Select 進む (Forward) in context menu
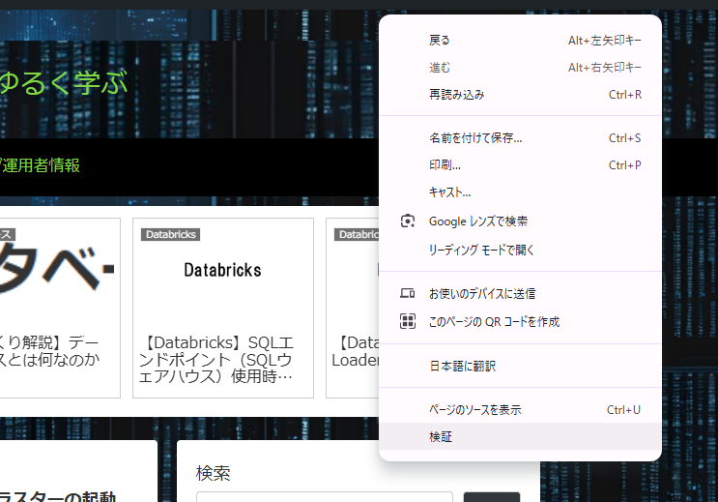This screenshot has width=718, height=502. (x=440, y=68)
